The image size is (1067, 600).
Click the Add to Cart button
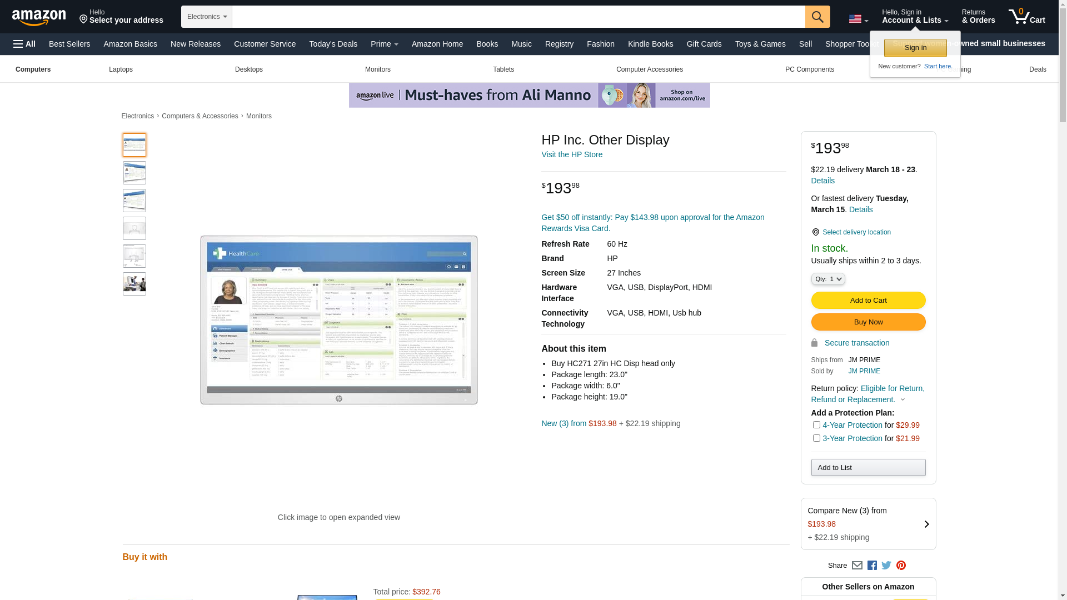tap(868, 301)
